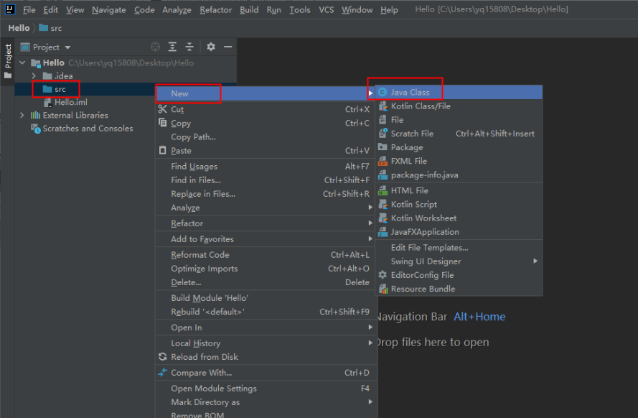Expand the External Libraries node
Image resolution: width=638 pixels, height=418 pixels.
point(22,115)
